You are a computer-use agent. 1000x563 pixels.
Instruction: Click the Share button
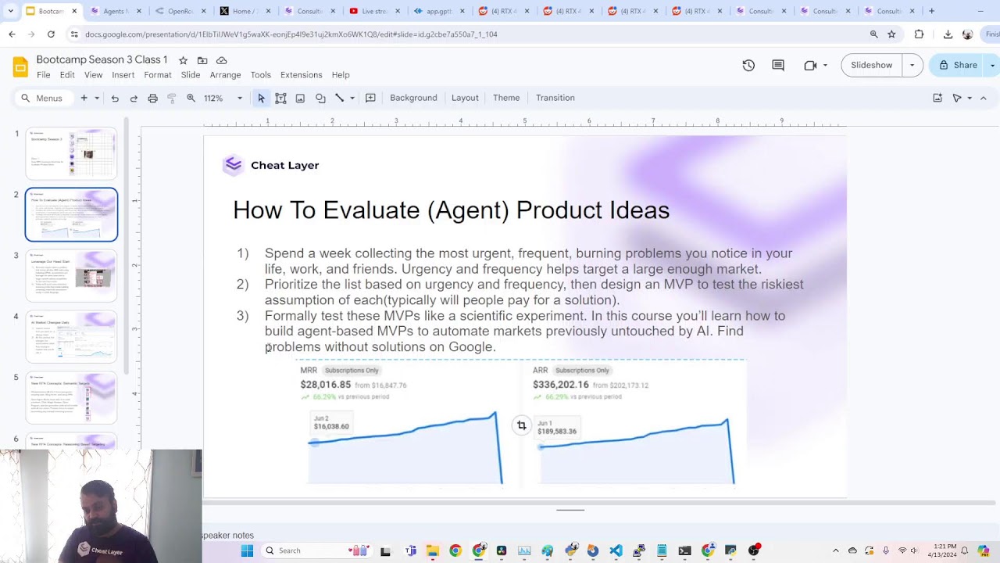coord(959,65)
